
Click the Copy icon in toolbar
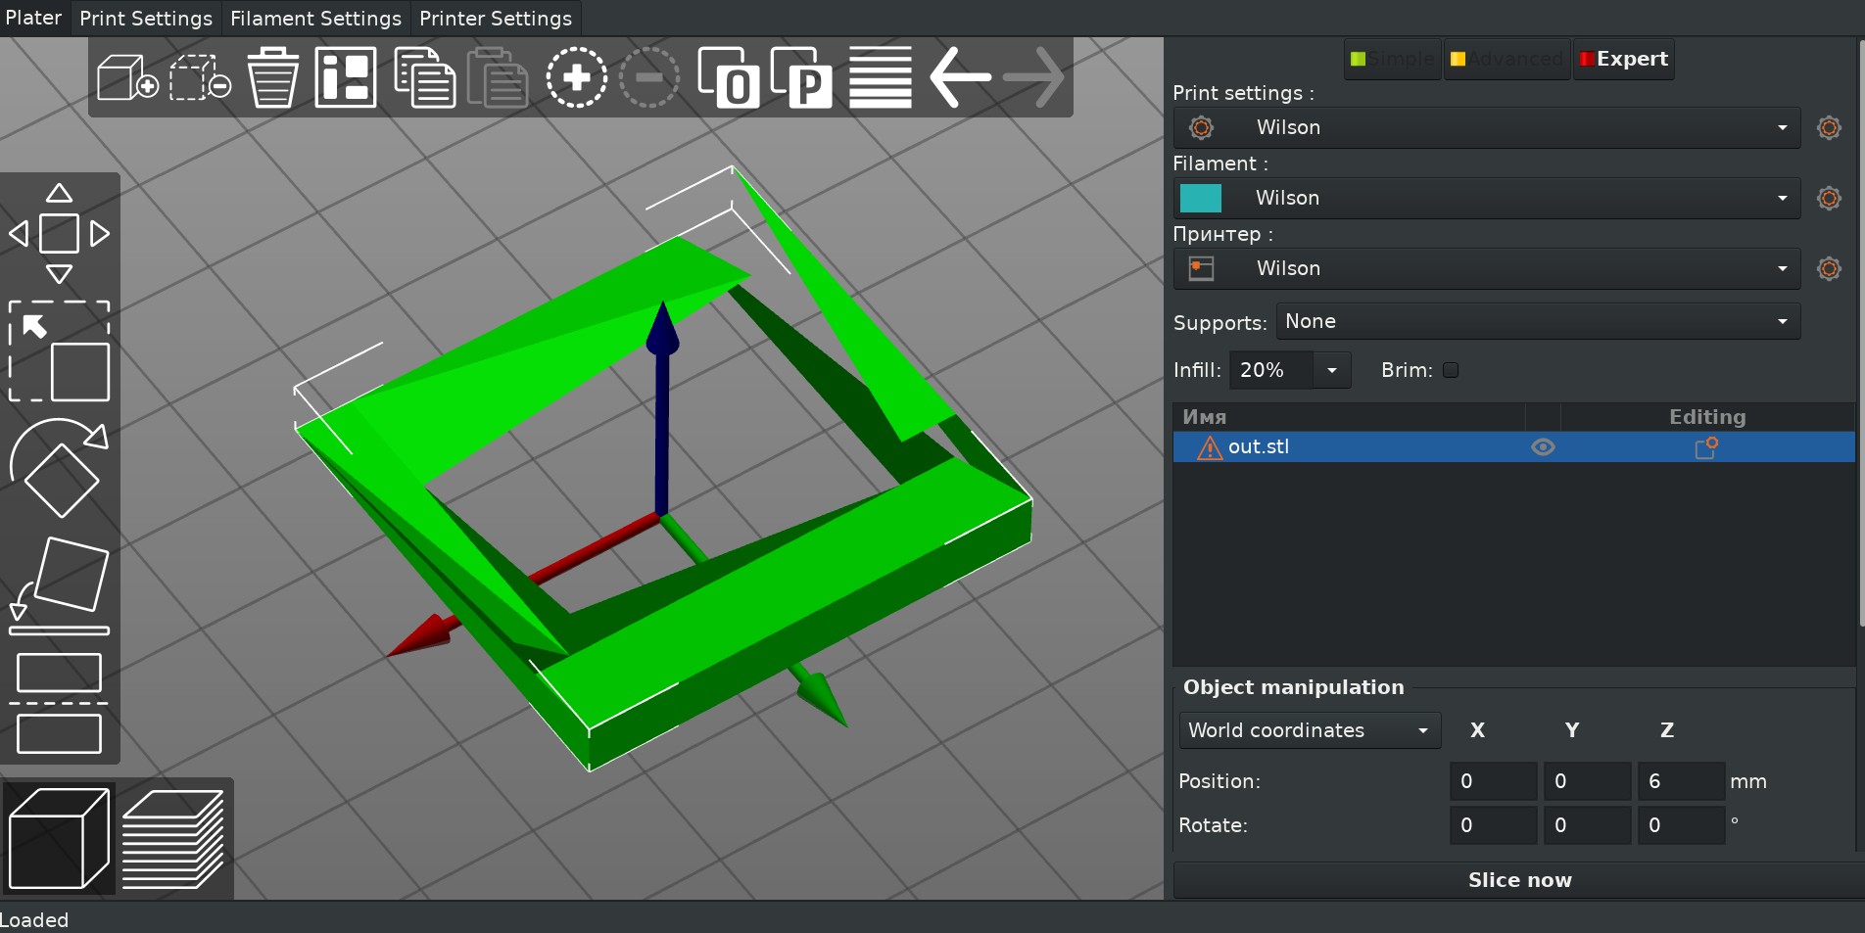(x=424, y=77)
